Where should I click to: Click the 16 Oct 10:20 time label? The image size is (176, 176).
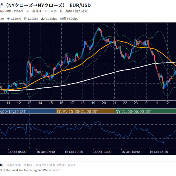pyautogui.click(x=74, y=152)
